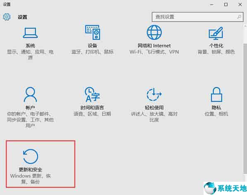The width and height of the screenshot is (247, 195).
Task: Open the 系统 (System) laptop icon
Action: click(x=30, y=33)
